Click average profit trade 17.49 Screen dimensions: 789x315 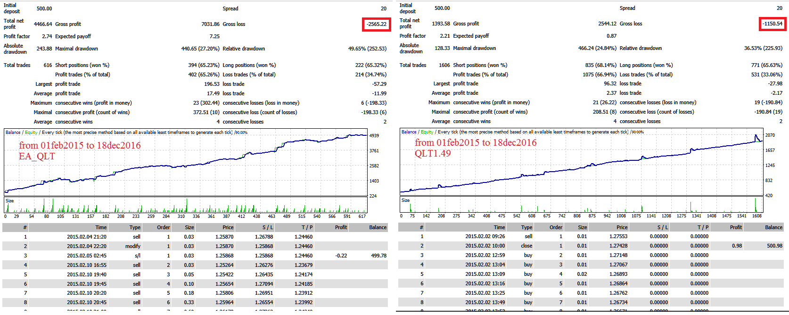(213, 93)
